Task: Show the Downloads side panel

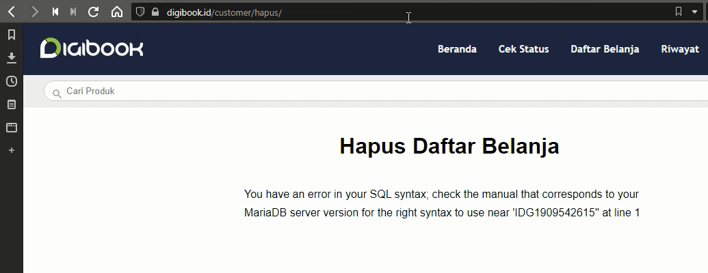Action: coord(12,58)
